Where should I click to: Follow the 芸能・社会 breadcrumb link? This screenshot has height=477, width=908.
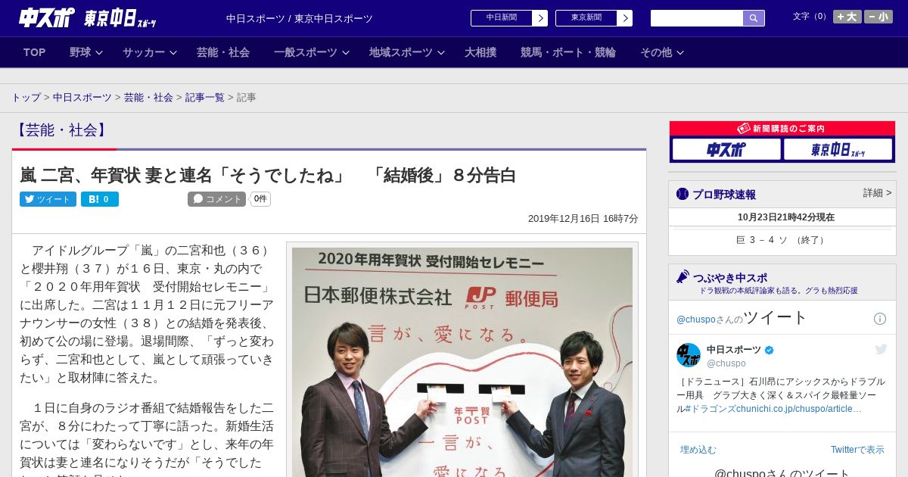(x=148, y=98)
